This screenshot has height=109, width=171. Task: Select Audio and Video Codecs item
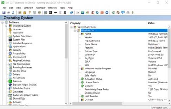25,95
